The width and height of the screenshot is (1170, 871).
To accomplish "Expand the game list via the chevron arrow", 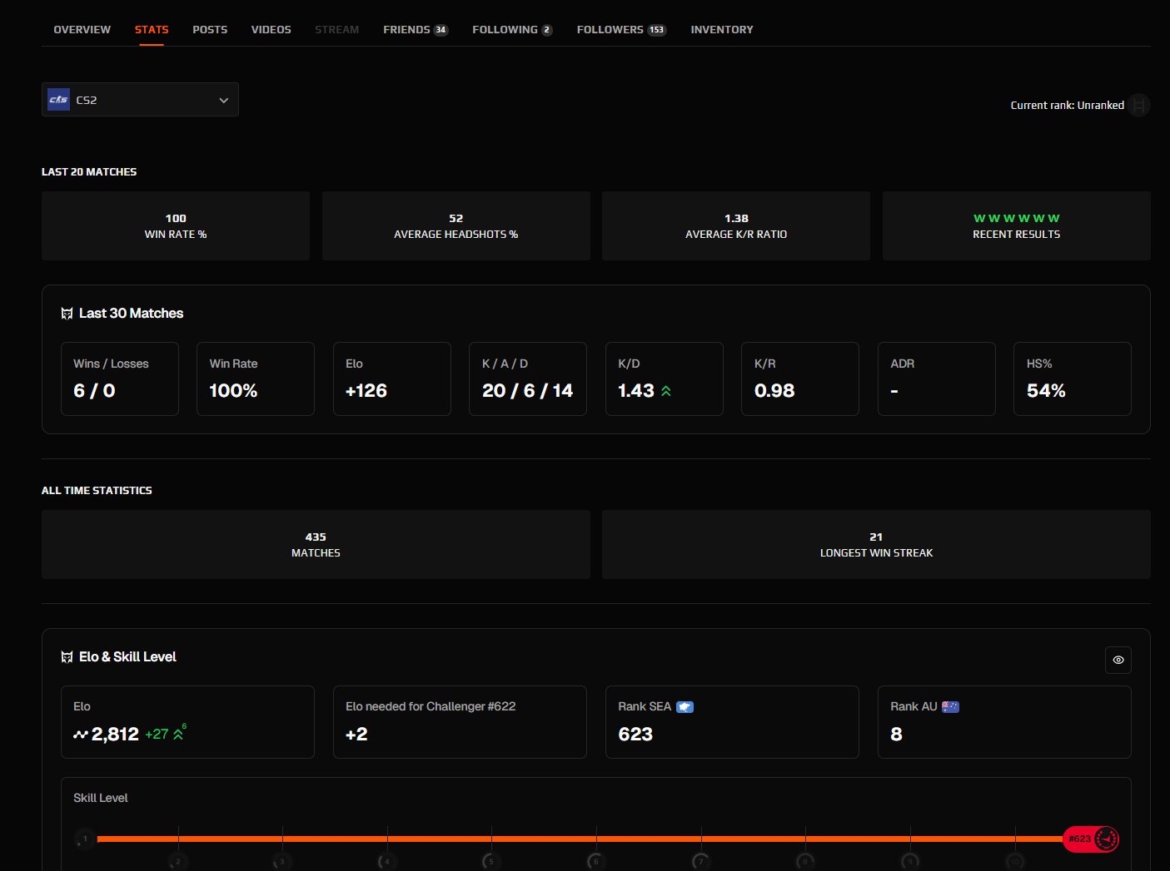I will (x=223, y=99).
